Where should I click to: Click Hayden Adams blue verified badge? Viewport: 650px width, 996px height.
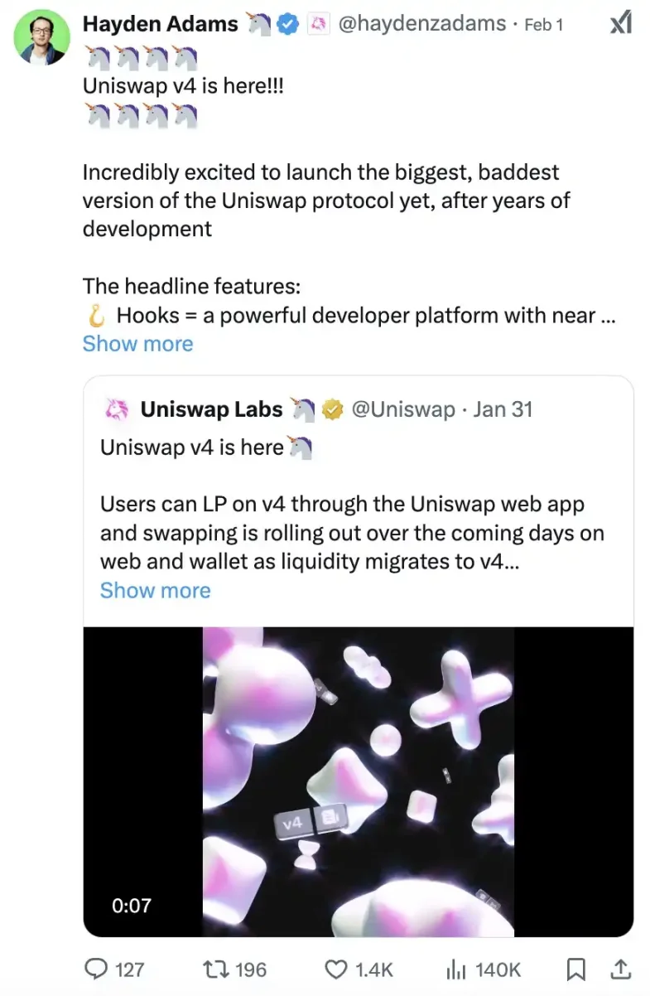[287, 25]
